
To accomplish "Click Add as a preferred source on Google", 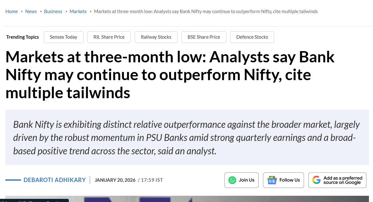I will click(337, 180).
